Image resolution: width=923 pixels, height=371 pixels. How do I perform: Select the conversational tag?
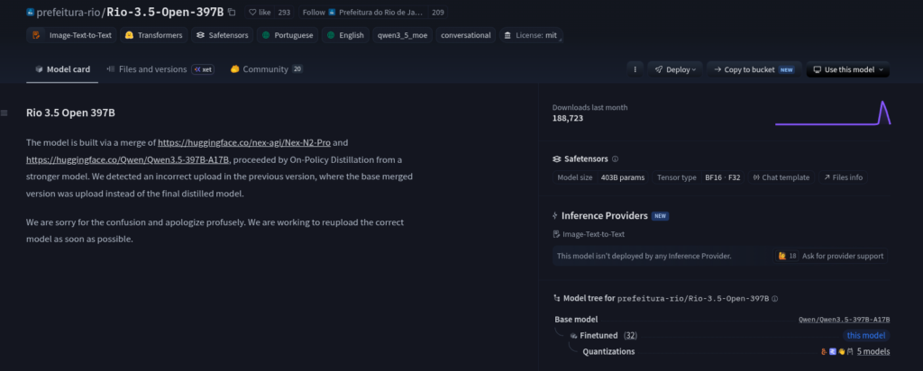pyautogui.click(x=466, y=35)
